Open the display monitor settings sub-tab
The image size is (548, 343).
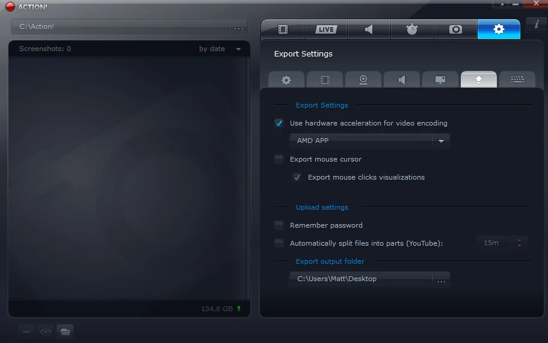tap(440, 80)
